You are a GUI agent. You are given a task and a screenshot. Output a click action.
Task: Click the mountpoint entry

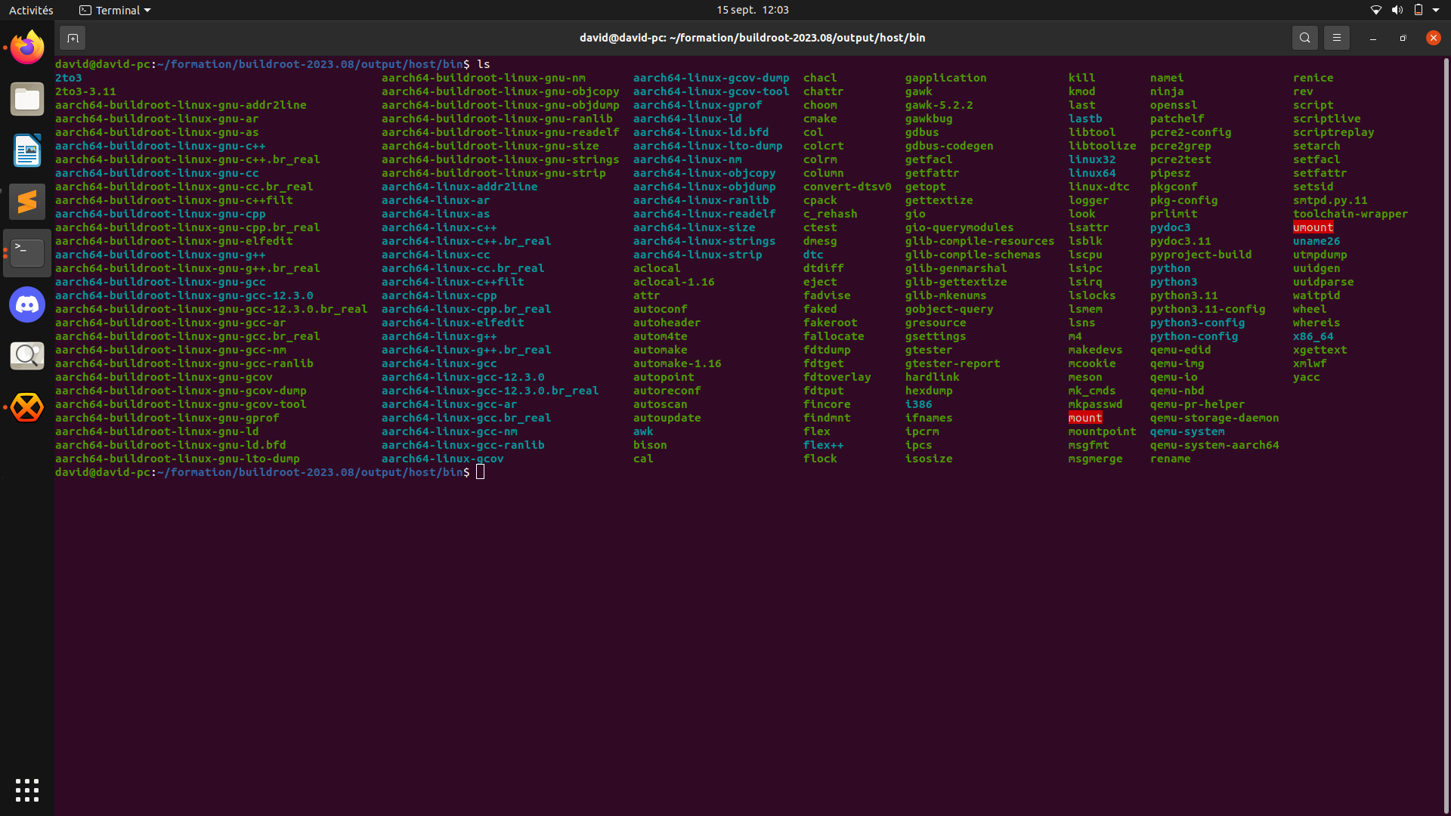pyautogui.click(x=1102, y=431)
